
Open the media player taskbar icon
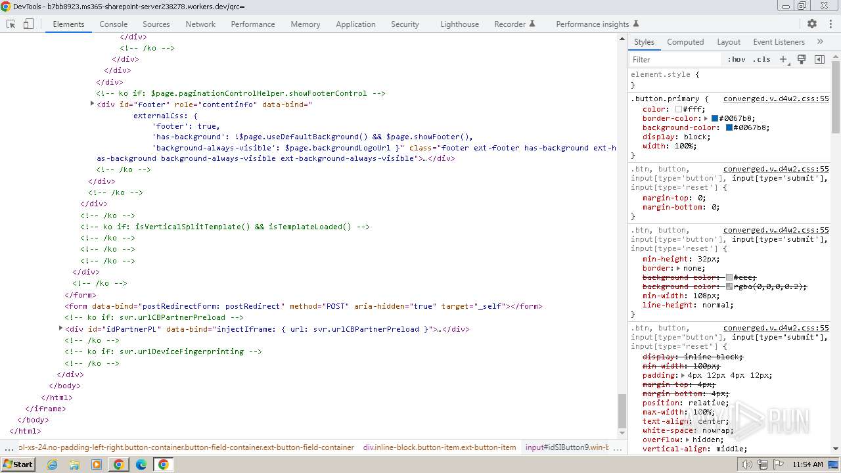(97, 464)
